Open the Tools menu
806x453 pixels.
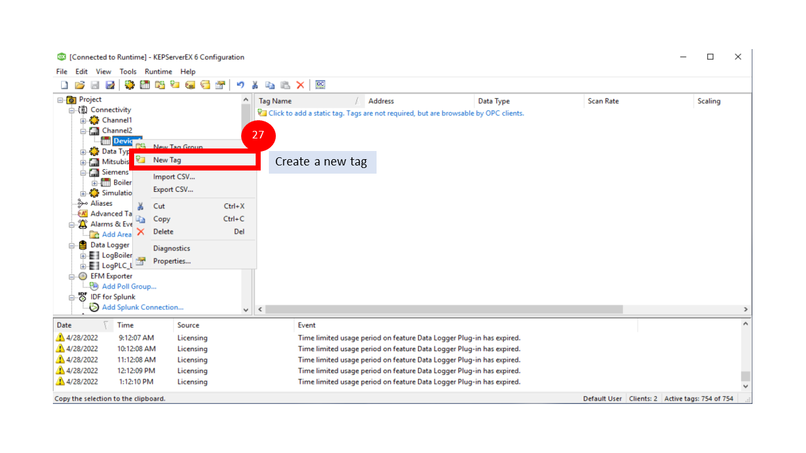pyautogui.click(x=128, y=72)
